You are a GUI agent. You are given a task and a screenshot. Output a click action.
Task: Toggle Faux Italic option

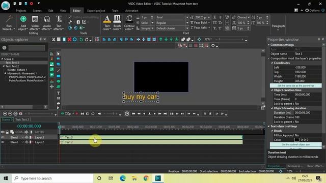coord(200,27)
